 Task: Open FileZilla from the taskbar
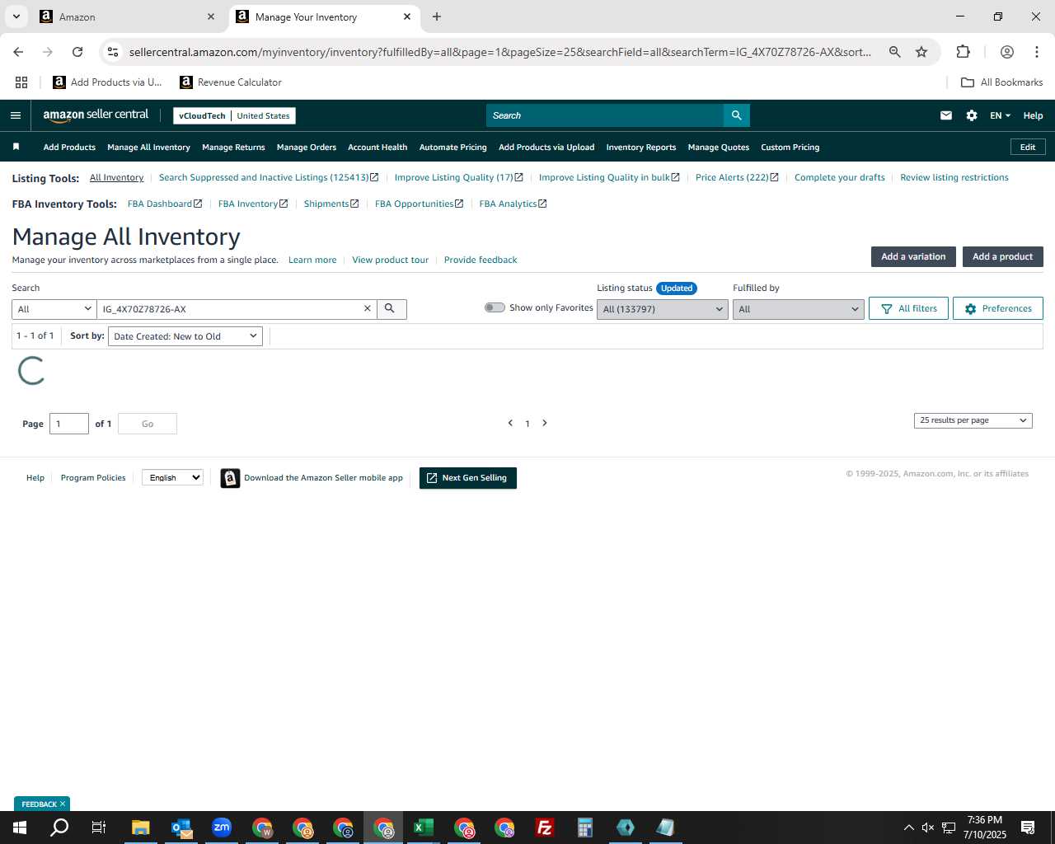point(545,828)
